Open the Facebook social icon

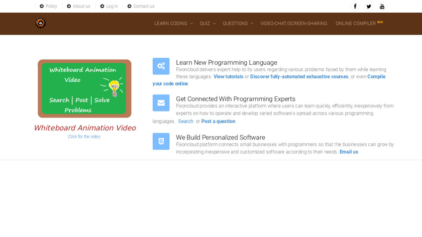(355, 6)
